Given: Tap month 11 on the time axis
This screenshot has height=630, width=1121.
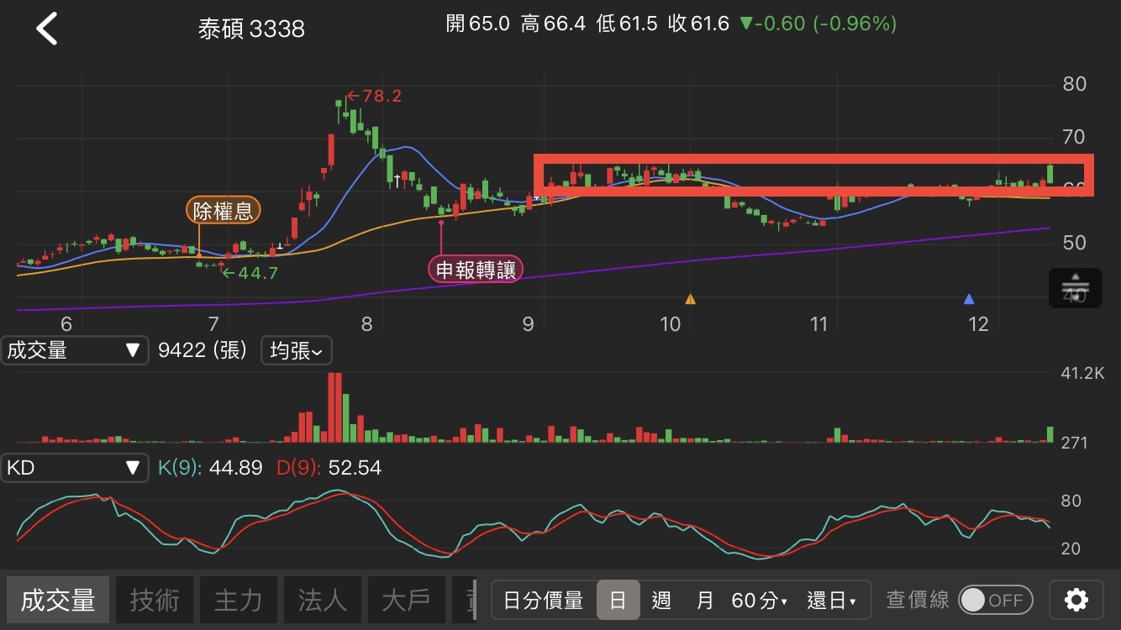Looking at the screenshot, I should tap(818, 324).
